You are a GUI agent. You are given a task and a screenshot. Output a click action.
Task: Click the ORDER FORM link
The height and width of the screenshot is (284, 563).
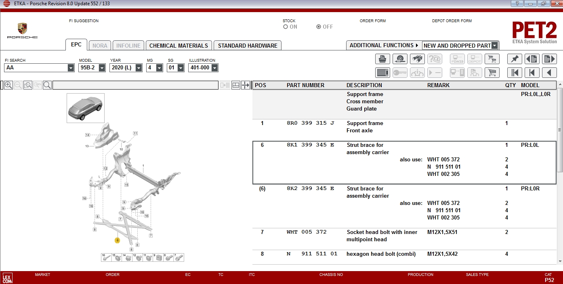point(373,21)
